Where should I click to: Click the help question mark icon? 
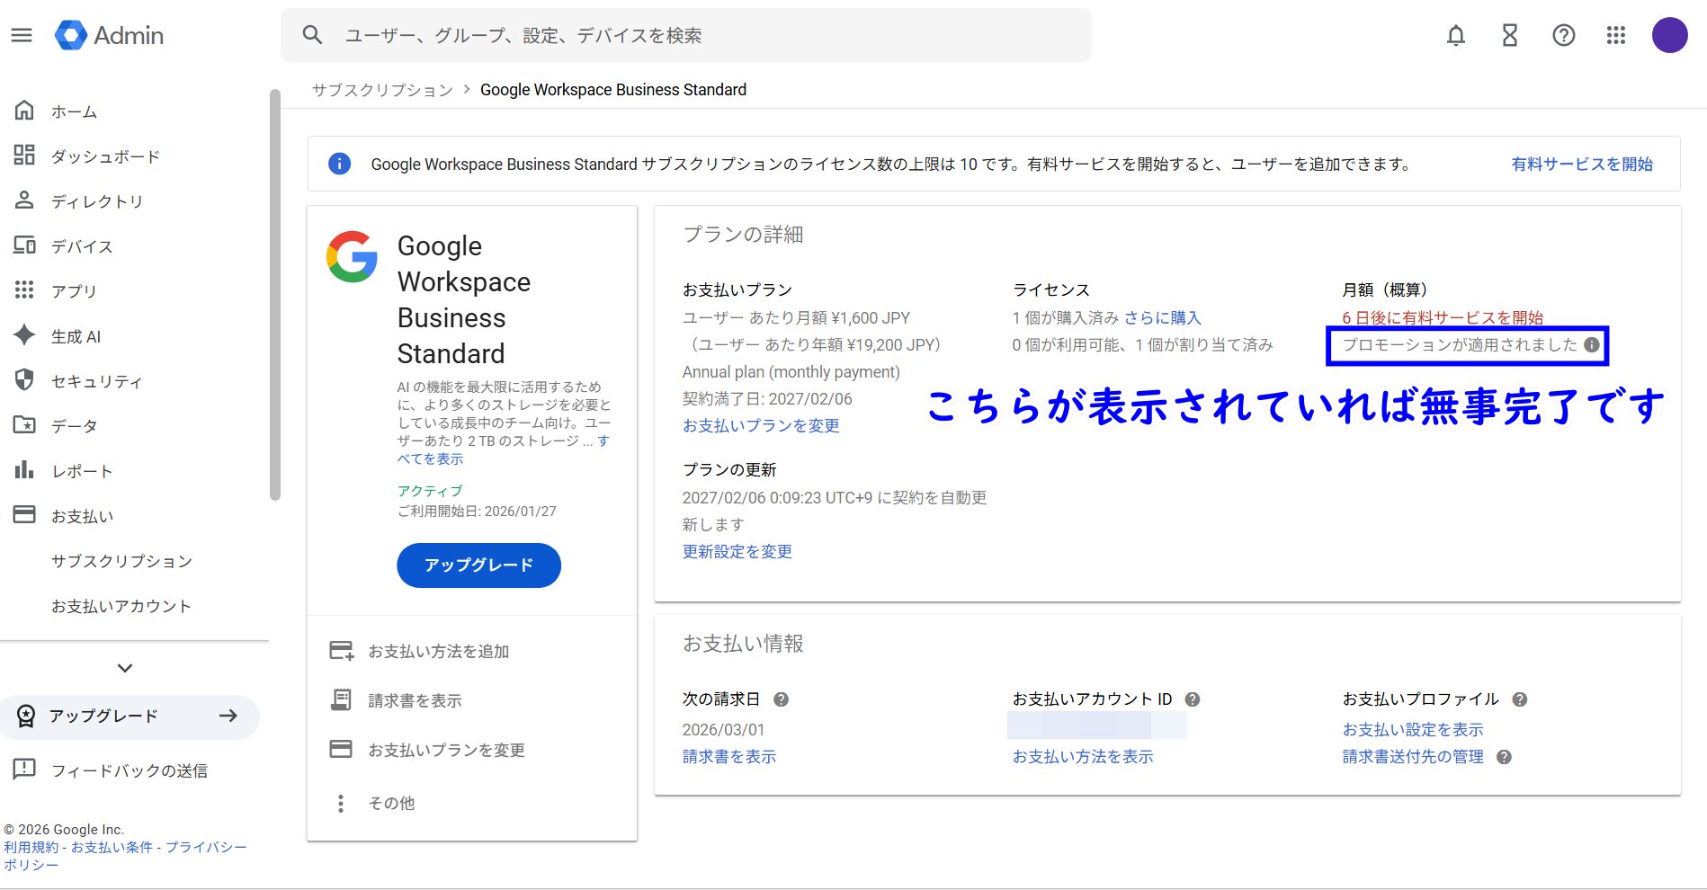click(x=1563, y=35)
